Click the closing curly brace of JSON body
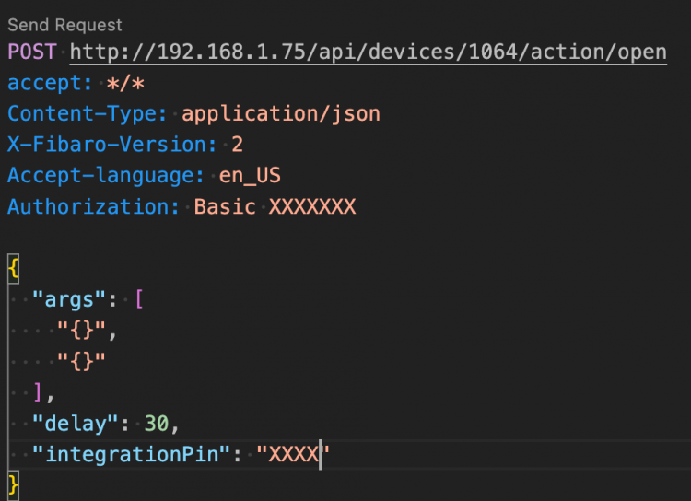 tap(13, 484)
